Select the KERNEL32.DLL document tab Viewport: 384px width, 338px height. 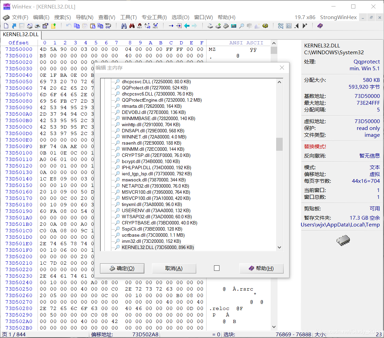click(x=21, y=34)
